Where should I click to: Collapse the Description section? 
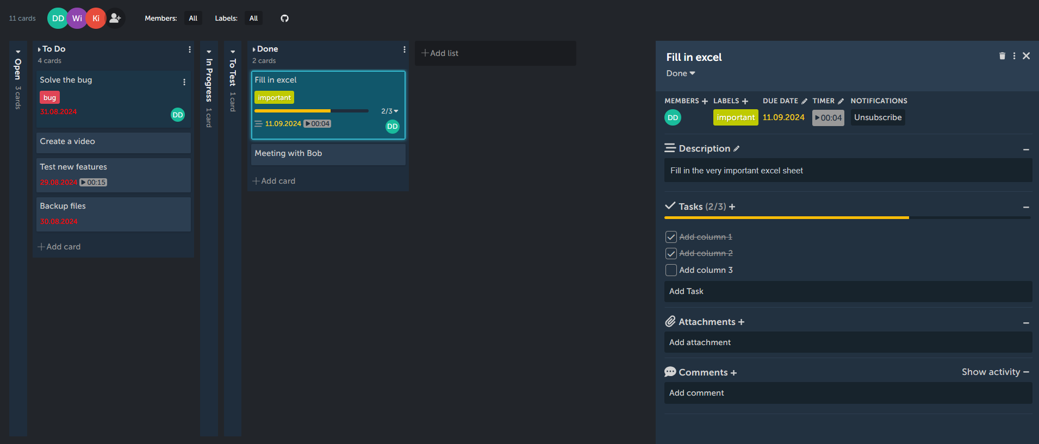[x=1026, y=149]
